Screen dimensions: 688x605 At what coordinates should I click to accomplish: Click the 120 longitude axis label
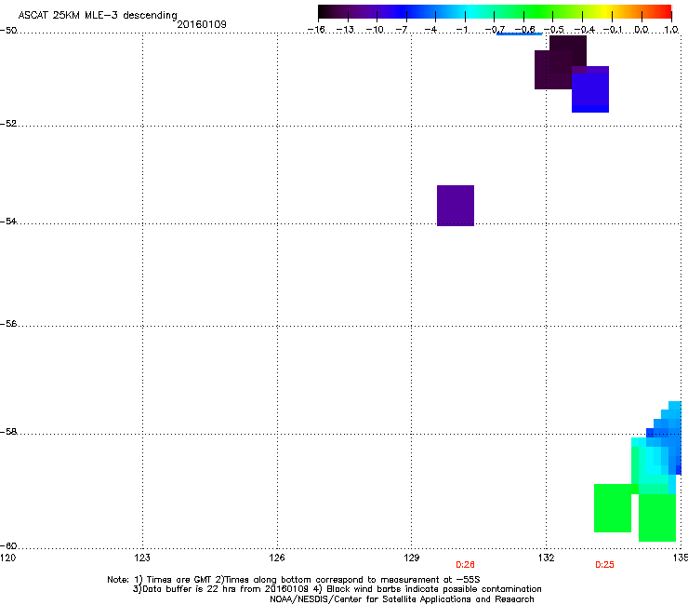7,558
